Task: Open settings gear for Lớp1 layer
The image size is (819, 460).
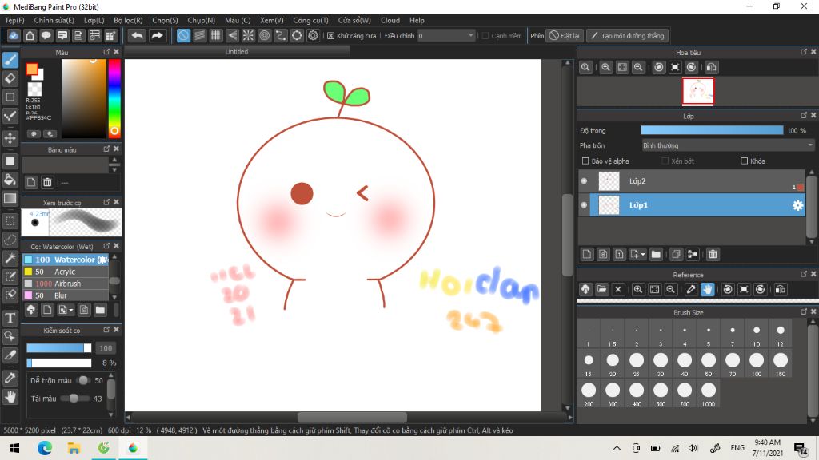Action: (797, 205)
